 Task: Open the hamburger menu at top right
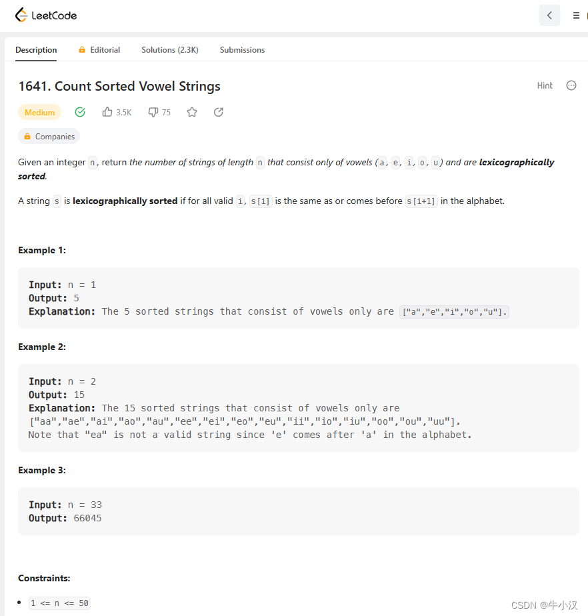pos(576,15)
